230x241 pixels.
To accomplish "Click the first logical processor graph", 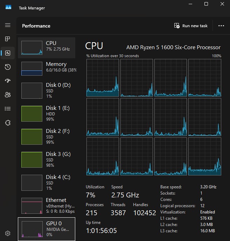I will [103, 78].
